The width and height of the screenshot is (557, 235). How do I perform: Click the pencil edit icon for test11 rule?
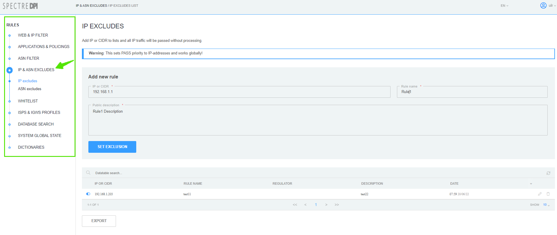(x=540, y=194)
